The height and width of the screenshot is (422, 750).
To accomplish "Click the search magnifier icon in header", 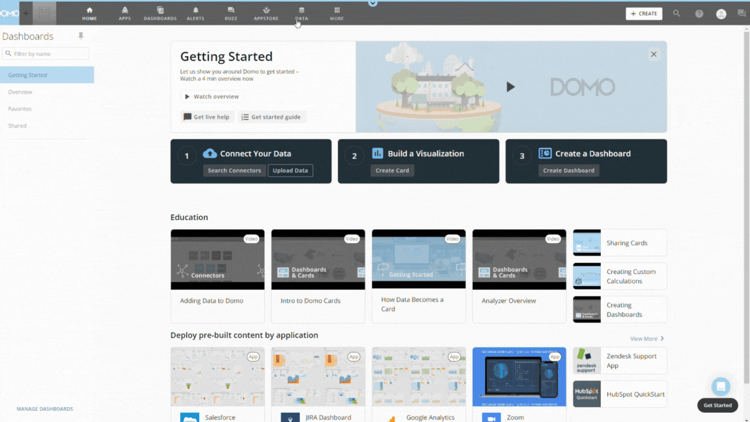I will 676,14.
